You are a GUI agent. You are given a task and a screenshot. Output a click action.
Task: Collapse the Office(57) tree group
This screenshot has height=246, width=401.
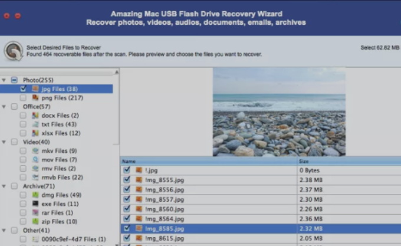click(4, 107)
